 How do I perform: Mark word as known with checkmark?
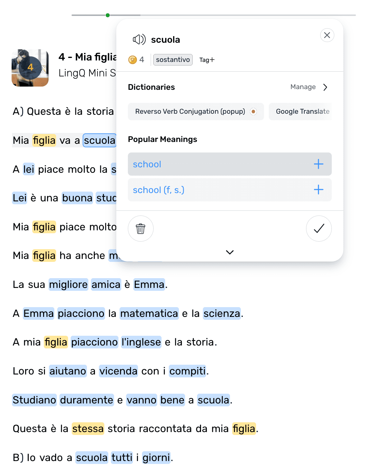319,229
